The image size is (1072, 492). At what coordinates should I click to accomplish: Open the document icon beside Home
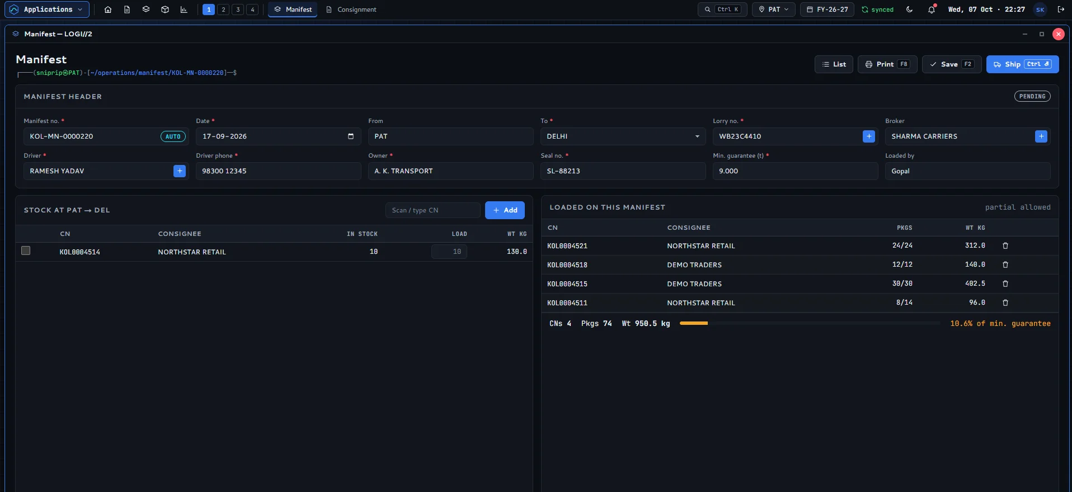[127, 10]
